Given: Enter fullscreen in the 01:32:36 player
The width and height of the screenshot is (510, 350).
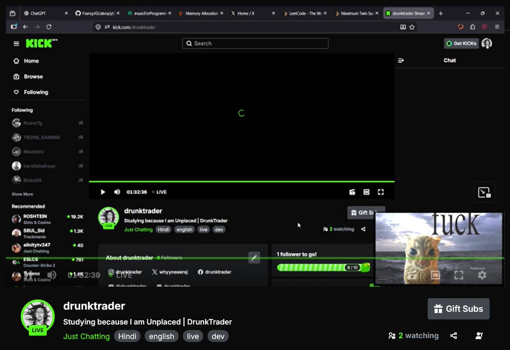Looking at the screenshot, I should (381, 192).
